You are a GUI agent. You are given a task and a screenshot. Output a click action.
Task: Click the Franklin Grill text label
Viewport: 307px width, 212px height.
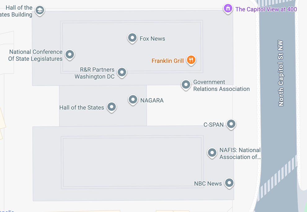point(167,61)
